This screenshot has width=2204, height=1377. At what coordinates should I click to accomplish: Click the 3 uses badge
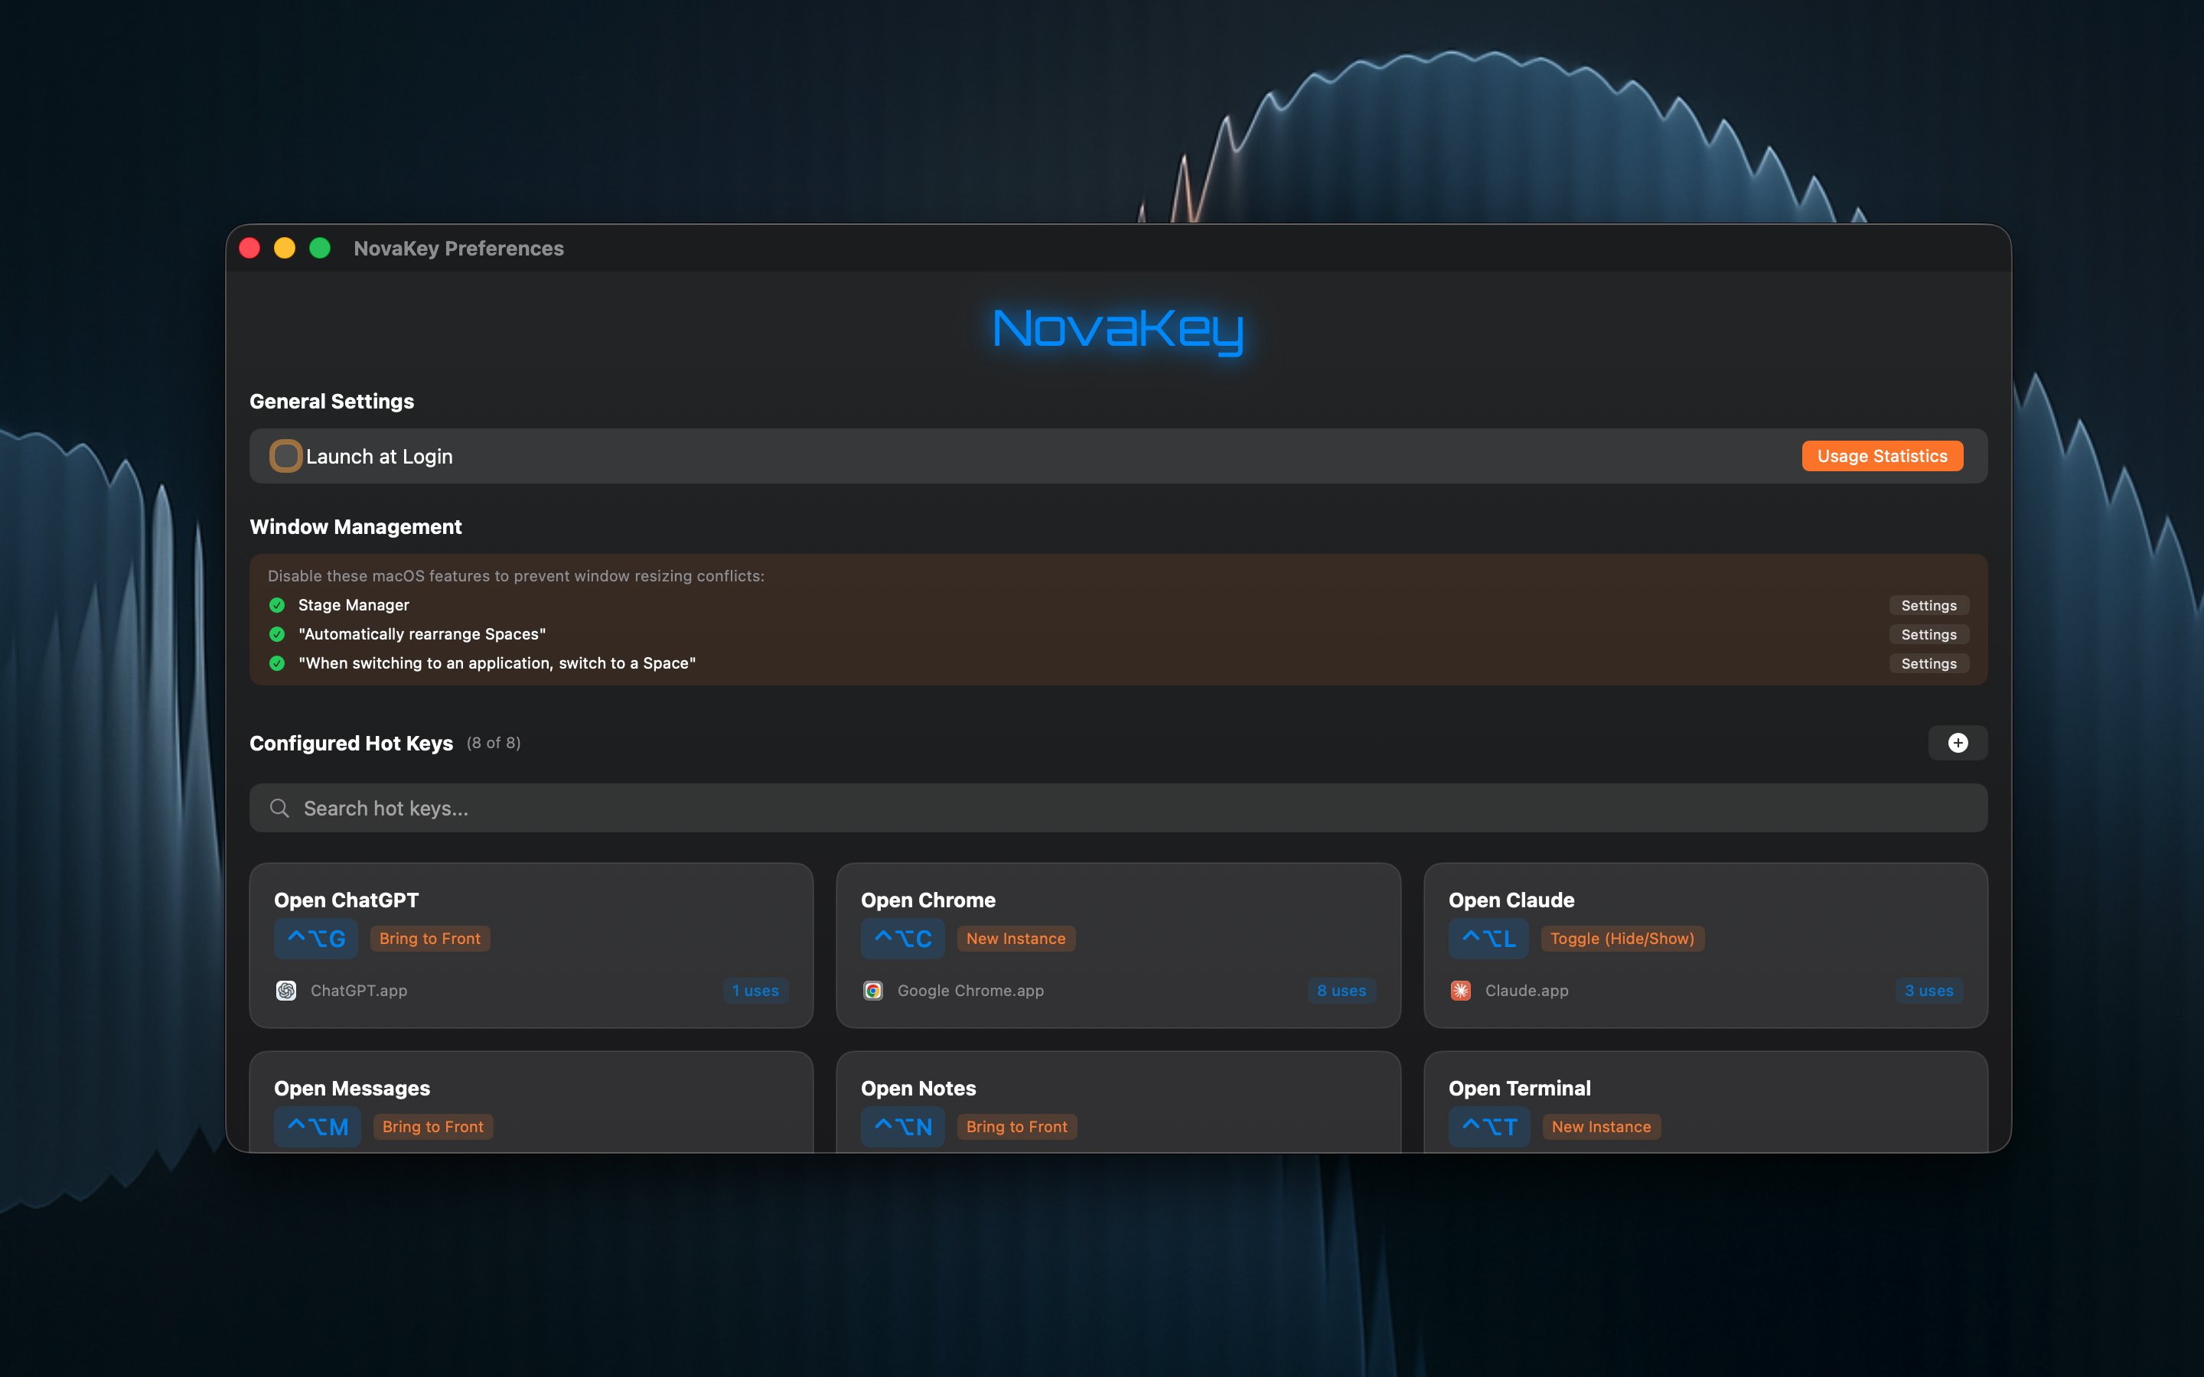coord(1929,991)
